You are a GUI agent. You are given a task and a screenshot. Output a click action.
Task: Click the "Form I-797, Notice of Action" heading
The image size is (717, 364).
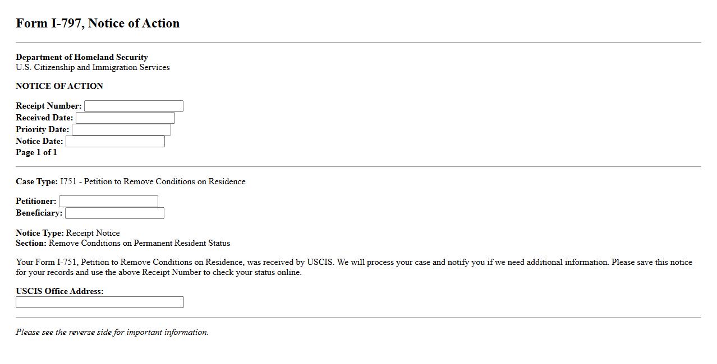[x=98, y=24]
